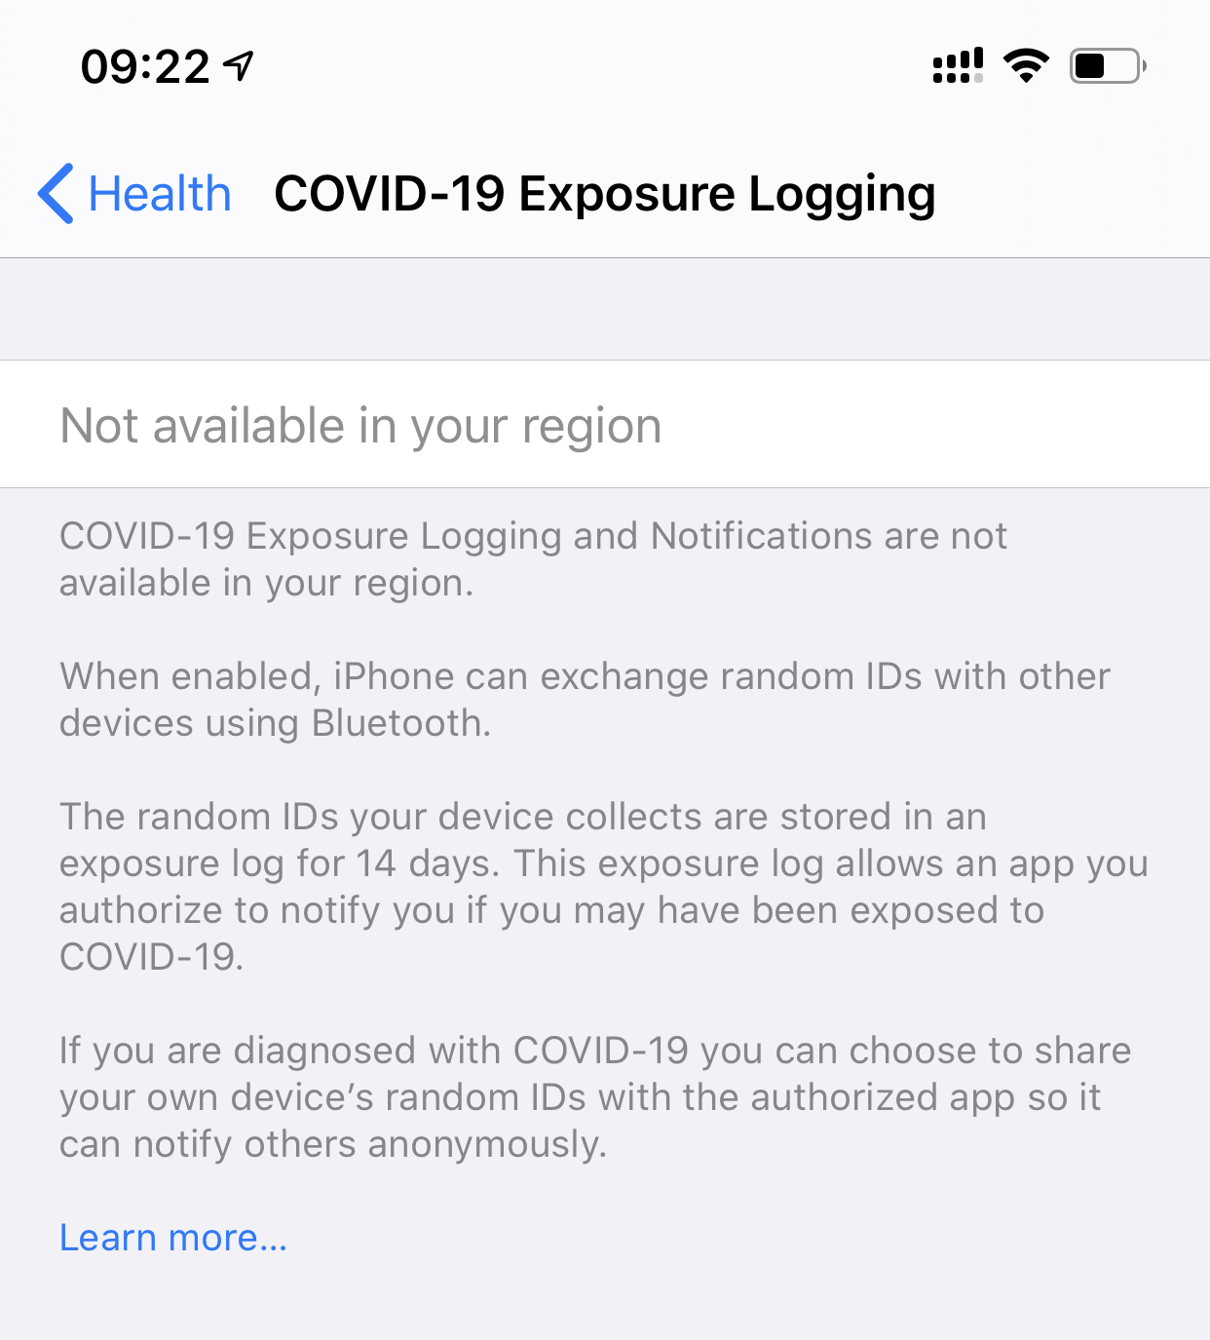Screen dimensions: 1210x1340
Task: Tap the Wi-Fi status icon
Action: [1026, 66]
